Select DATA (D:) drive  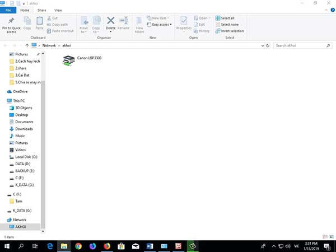[x=23, y=164]
